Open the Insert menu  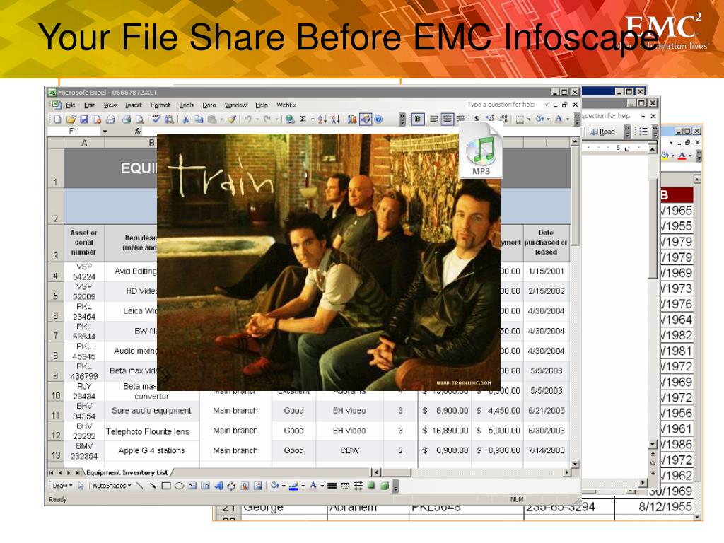[x=134, y=105]
